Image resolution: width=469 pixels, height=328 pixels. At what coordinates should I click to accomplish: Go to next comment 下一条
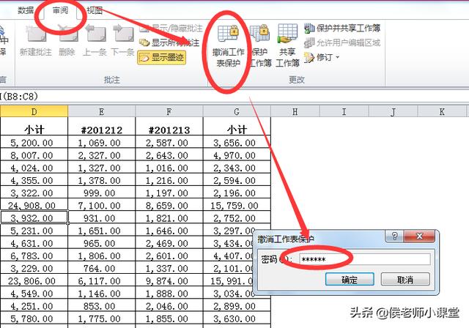pyautogui.click(x=123, y=34)
